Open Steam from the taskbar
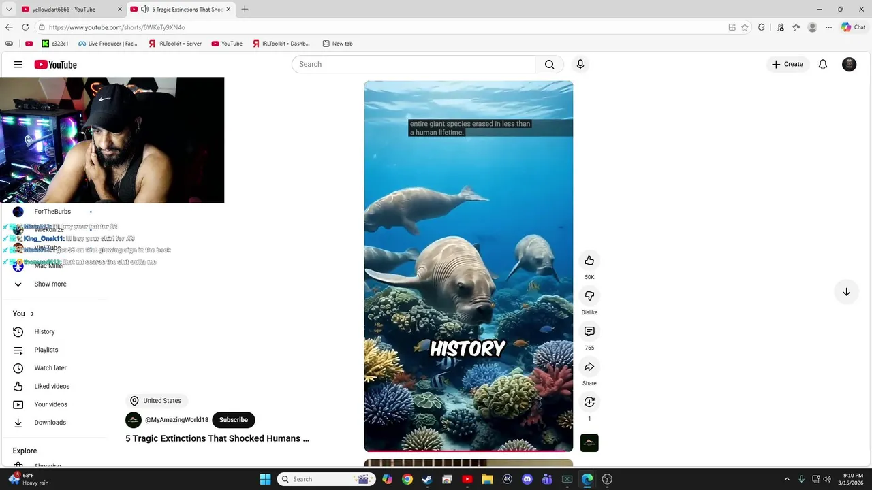 427,479
